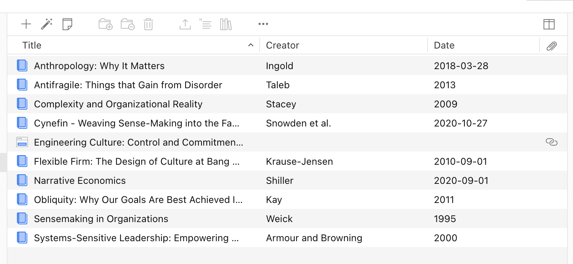
Task: Click the book icon beside Anthropology: Why It Matters
Action: pyautogui.click(x=22, y=66)
